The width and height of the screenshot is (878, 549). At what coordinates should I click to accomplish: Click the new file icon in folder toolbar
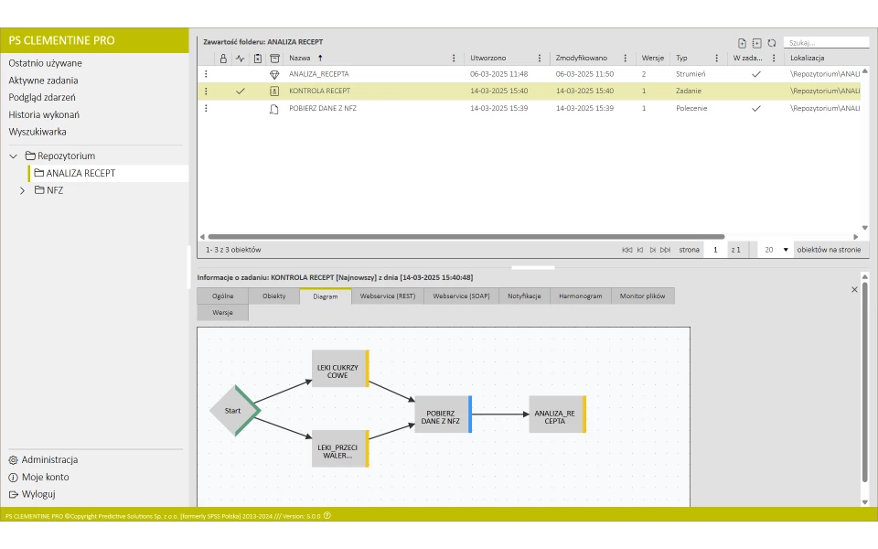pos(742,43)
